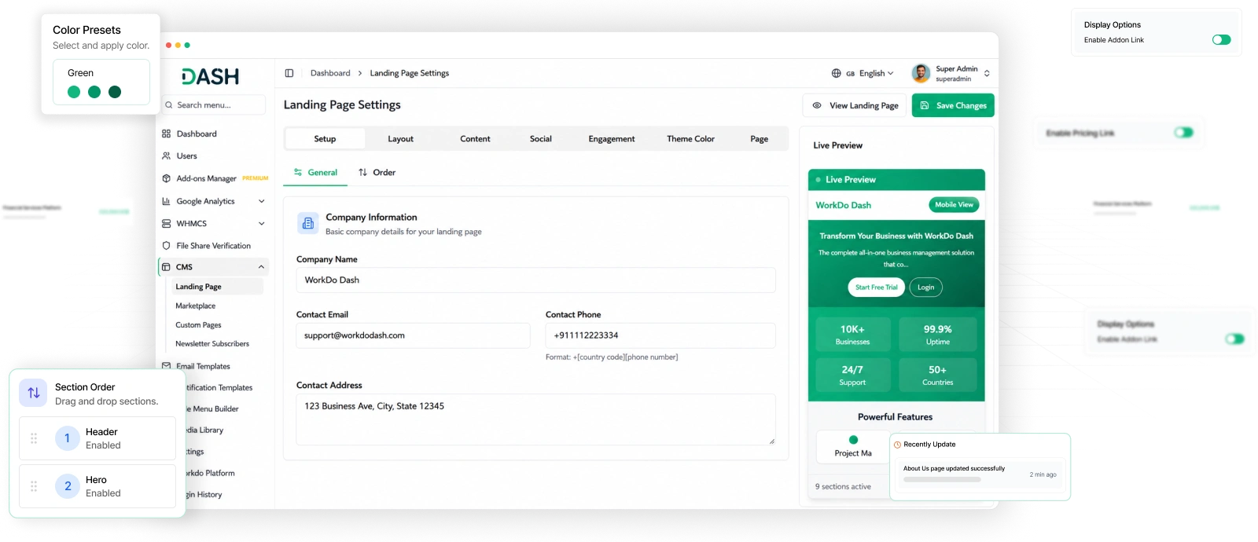
Task: Select the medium green color swatch
Action: click(x=94, y=92)
